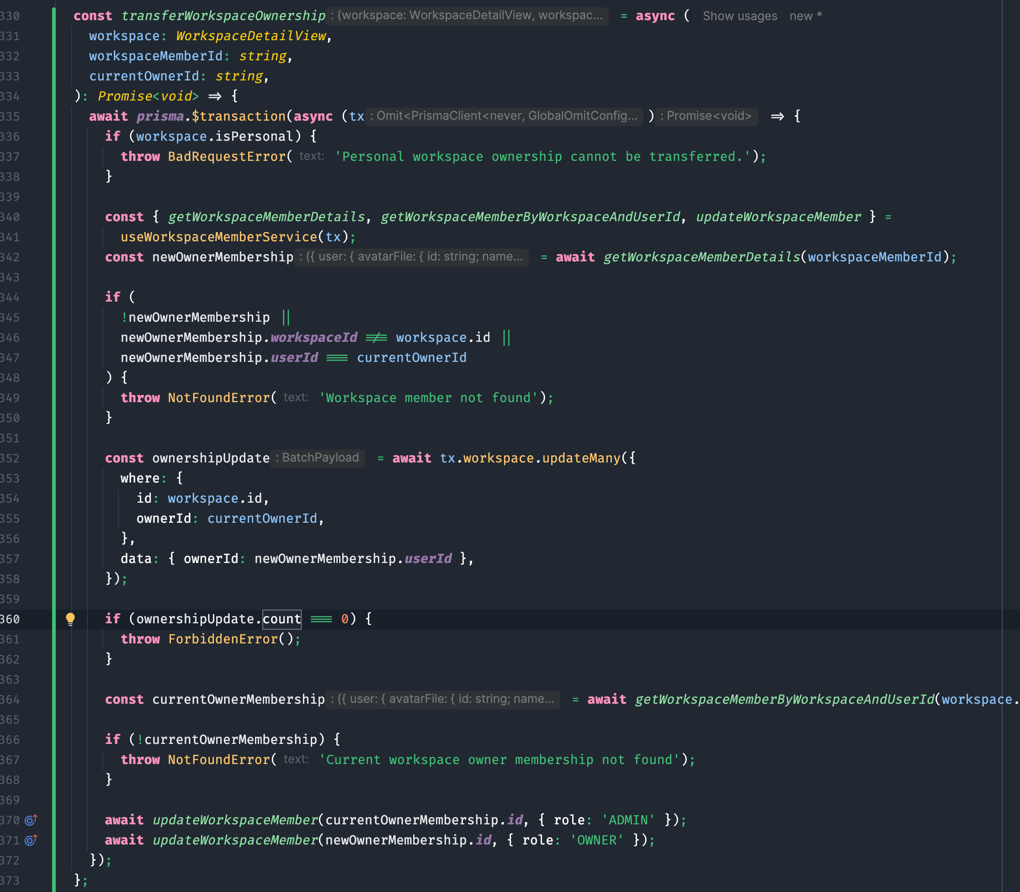Viewport: 1020px width, 892px height.
Task: Click 'isPersonal' property on line 336
Action: pyautogui.click(x=254, y=136)
